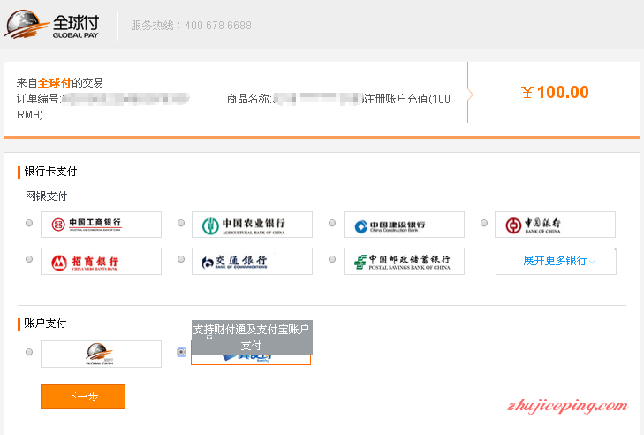
Task: Click the 银行卡支付 section heading
Action: coord(50,172)
